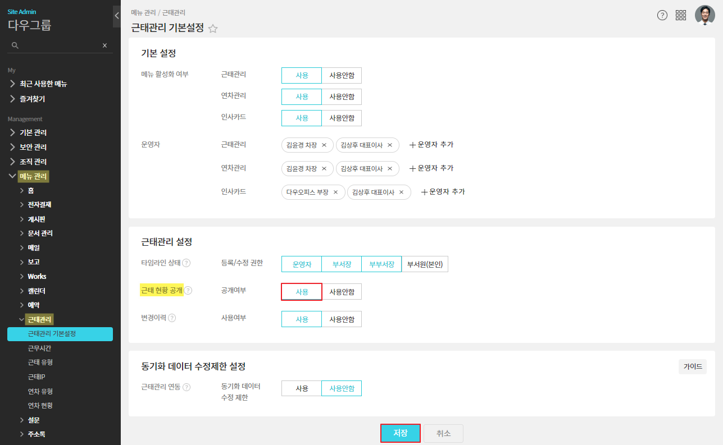Clear the sidebar search with X icon
Screen dimensions: 723x445
tap(104, 45)
